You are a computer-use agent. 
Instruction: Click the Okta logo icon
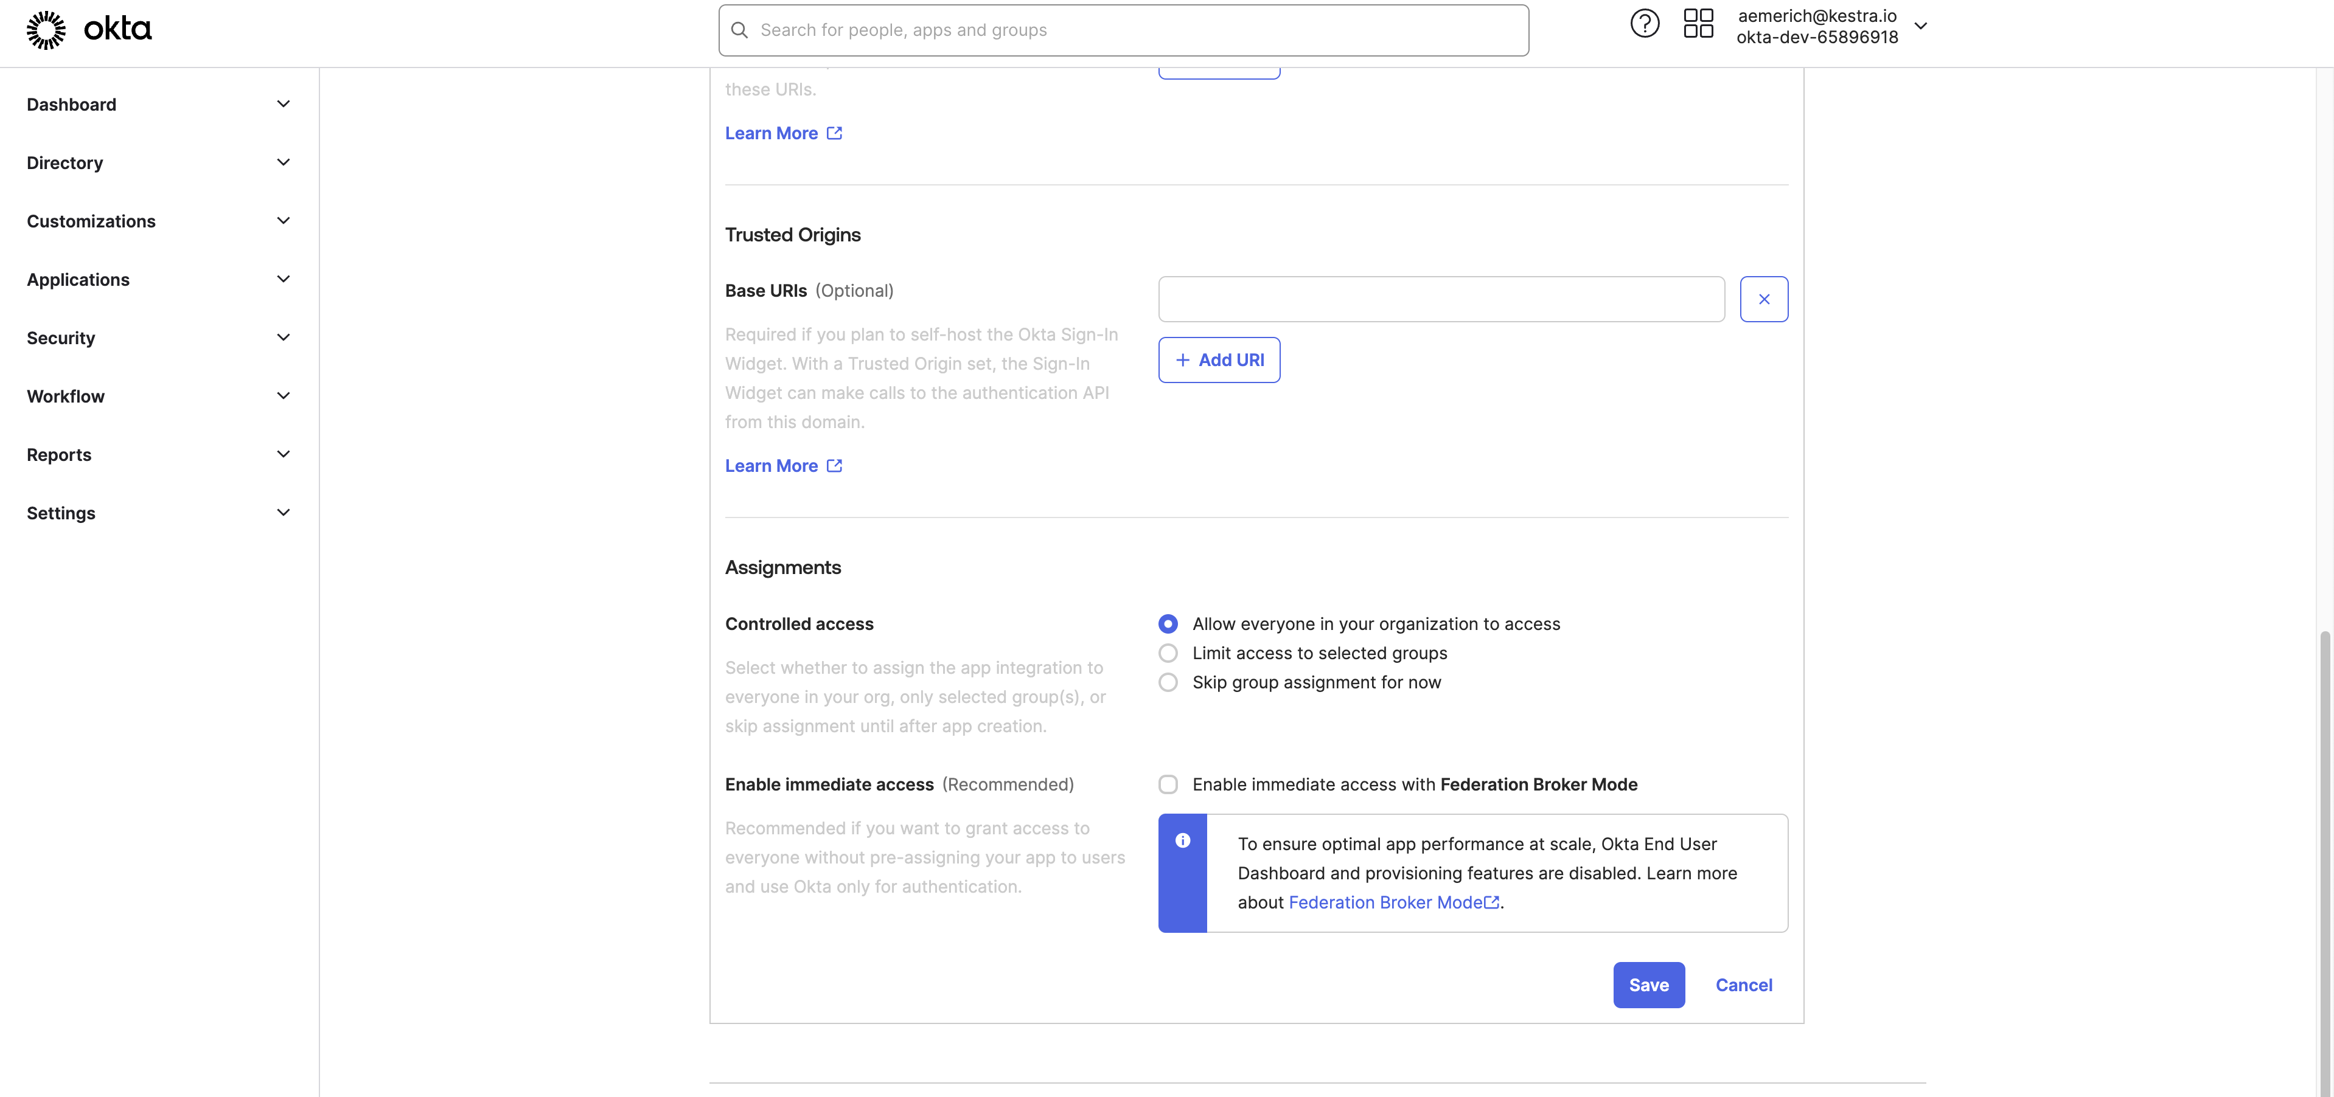click(46, 30)
